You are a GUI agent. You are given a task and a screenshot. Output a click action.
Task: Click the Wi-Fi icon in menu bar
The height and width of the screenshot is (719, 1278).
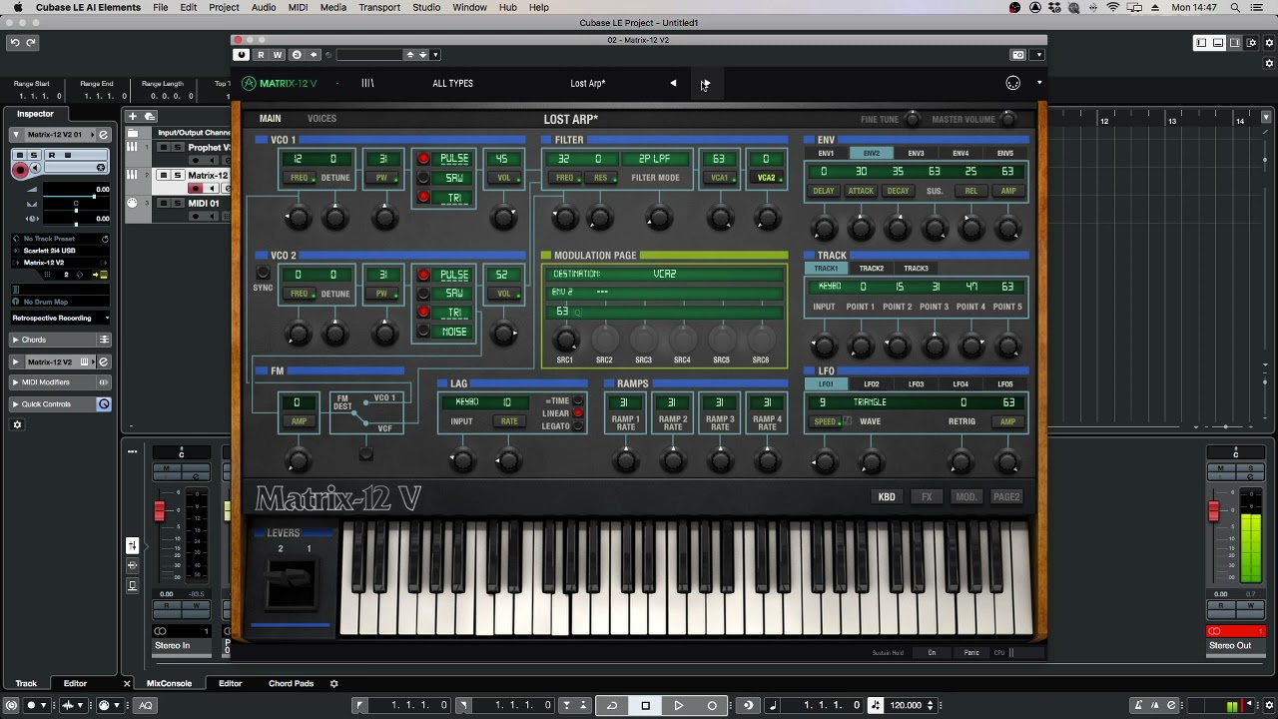[x=1113, y=7]
